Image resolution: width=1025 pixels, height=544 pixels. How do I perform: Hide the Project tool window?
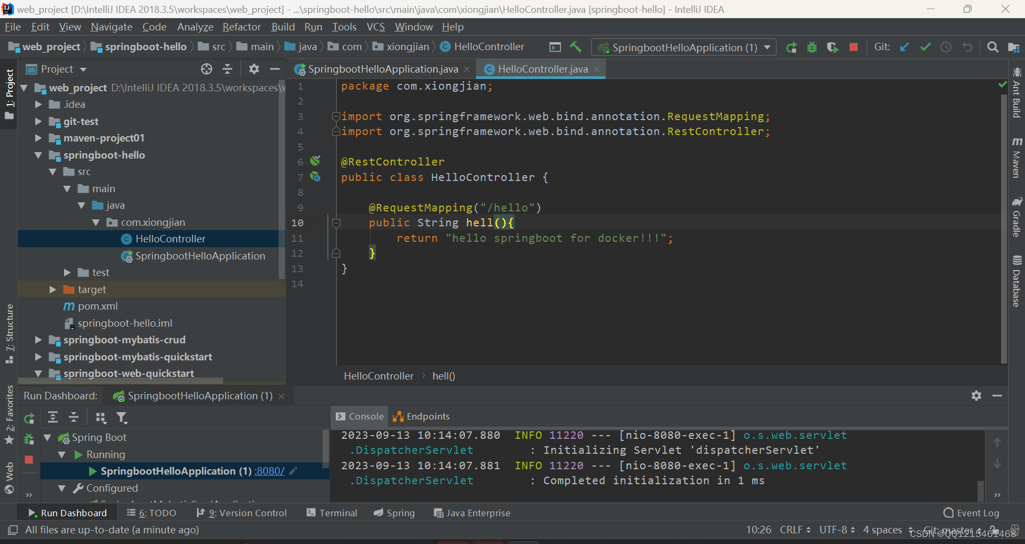[275, 69]
